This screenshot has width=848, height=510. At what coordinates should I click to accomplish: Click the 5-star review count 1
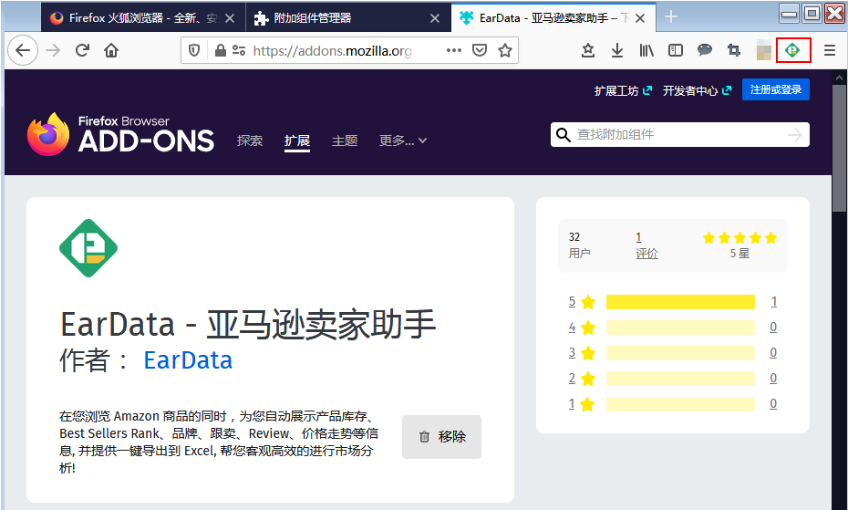click(774, 302)
